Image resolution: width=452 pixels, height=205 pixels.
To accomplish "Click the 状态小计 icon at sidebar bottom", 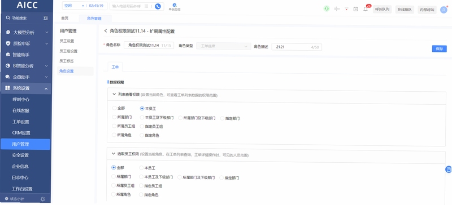I will (7, 199).
